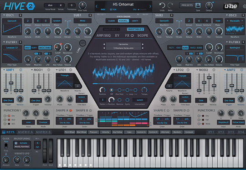Toggle wavetable Cyclic option
The width and height of the screenshot is (246, 170).
click(128, 100)
